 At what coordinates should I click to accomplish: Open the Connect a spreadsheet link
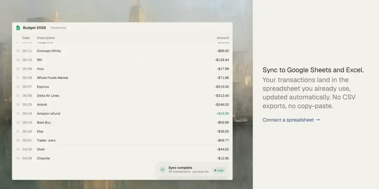point(291,120)
